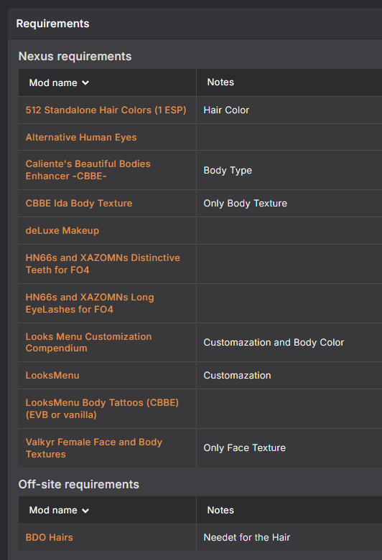Click the Off-site requirements heading
Image resolution: width=382 pixels, height=560 pixels.
[x=79, y=484]
